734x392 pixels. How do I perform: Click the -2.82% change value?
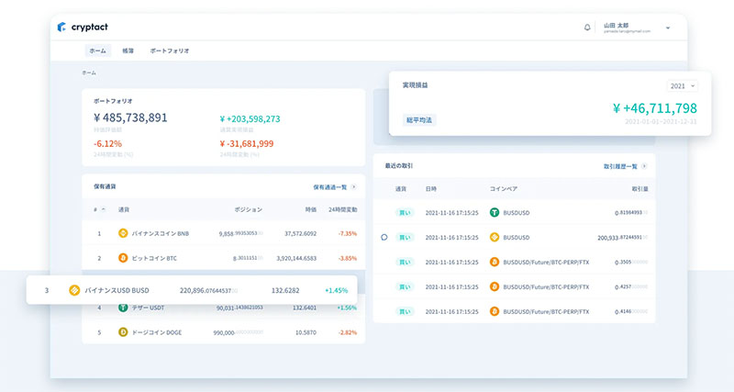tap(348, 332)
